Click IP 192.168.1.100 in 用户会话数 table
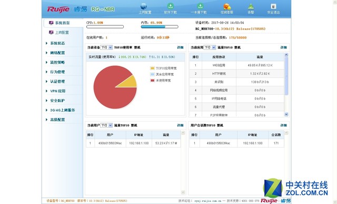The width and height of the screenshot is (337, 204). click(x=253, y=143)
